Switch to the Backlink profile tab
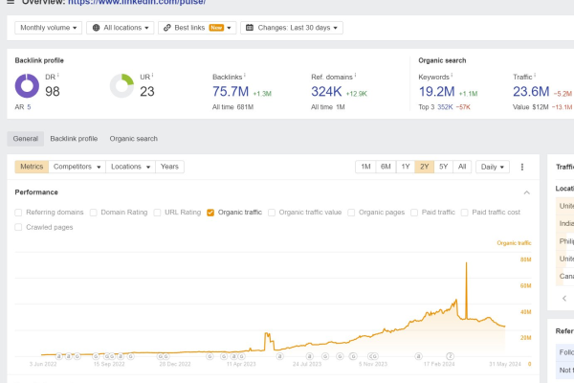 point(74,139)
